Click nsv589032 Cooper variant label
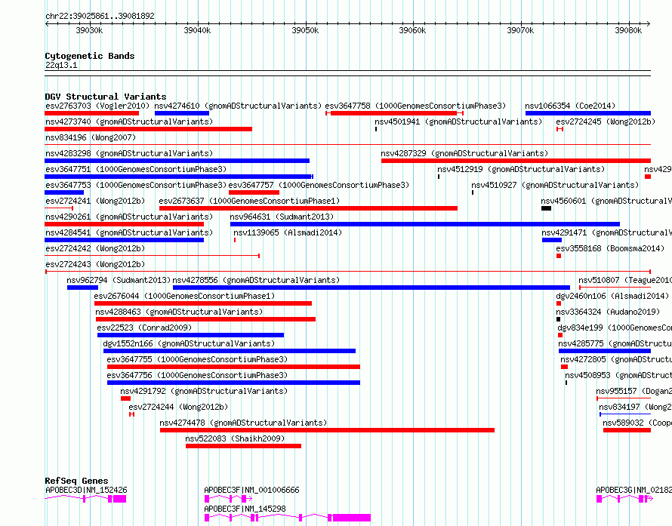672x526 pixels. pos(637,423)
